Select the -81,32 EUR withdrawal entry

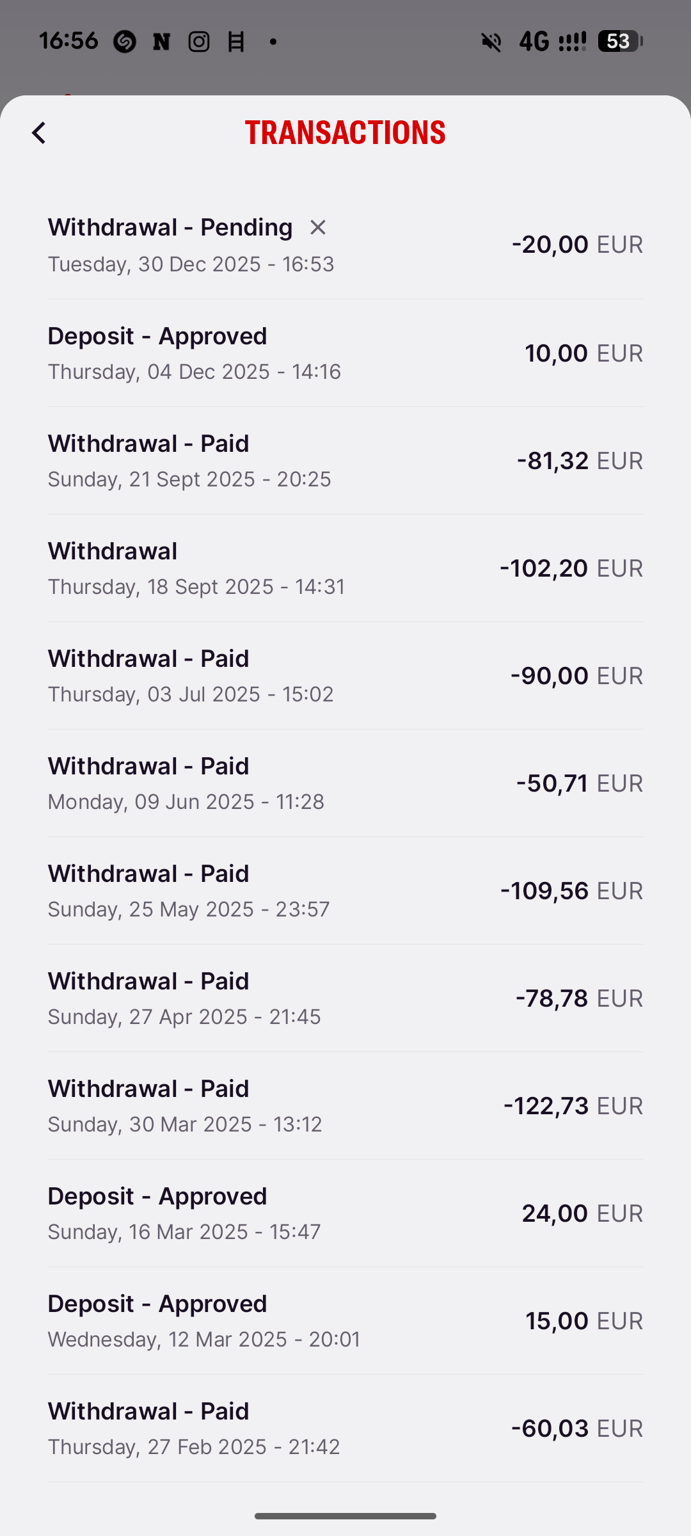tap(345, 461)
